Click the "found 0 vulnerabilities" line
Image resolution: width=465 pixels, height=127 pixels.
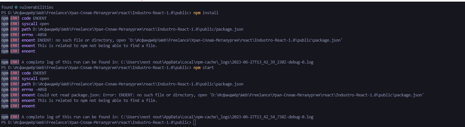tap(27, 7)
